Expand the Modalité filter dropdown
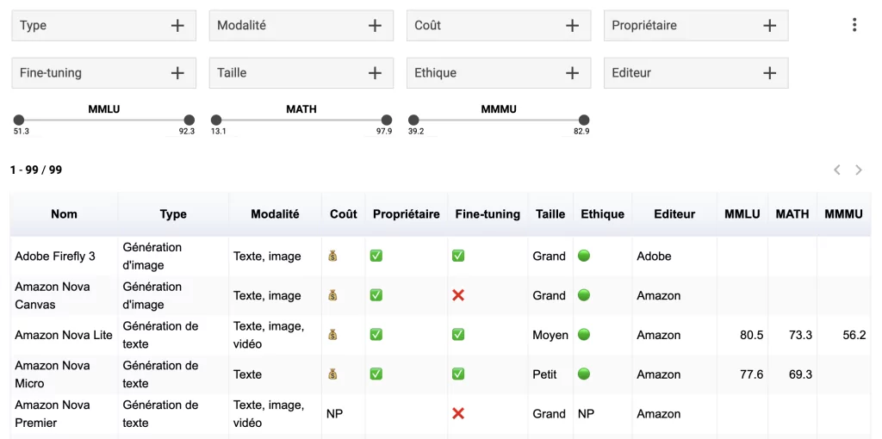This screenshot has height=439, width=882. tap(301, 26)
